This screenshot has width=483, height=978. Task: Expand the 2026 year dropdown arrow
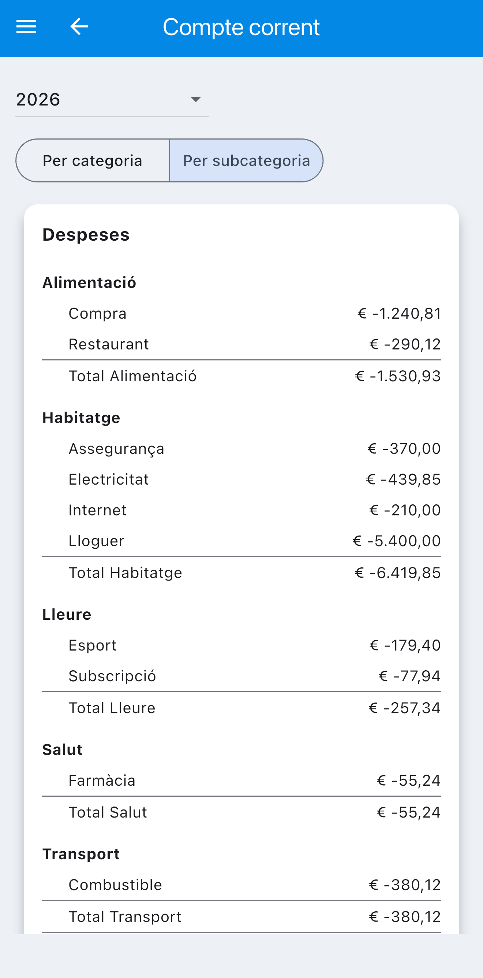[x=196, y=100]
